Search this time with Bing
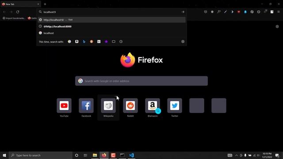The image size is (283, 159). click(84, 42)
